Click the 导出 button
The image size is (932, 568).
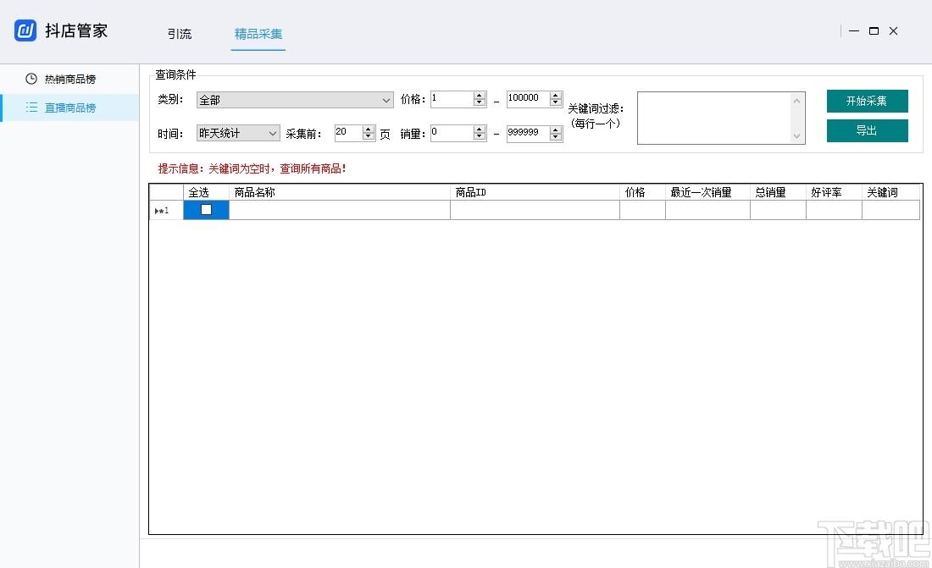(x=868, y=130)
